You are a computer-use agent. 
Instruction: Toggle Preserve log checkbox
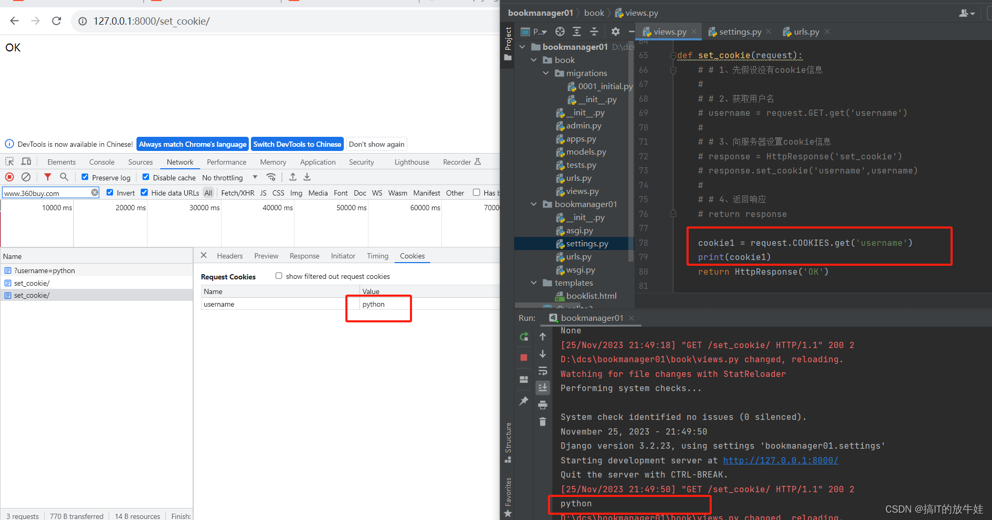[85, 177]
